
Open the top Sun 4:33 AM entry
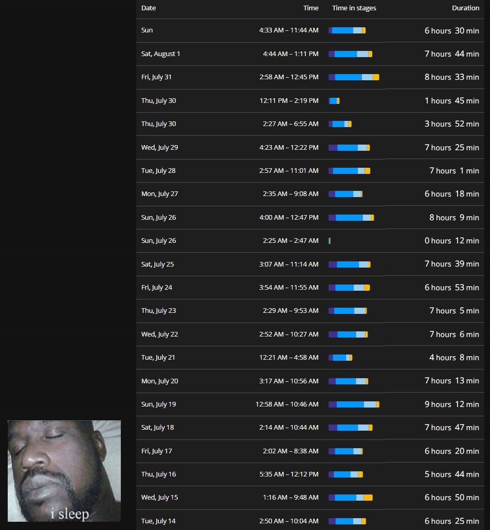(x=310, y=30)
